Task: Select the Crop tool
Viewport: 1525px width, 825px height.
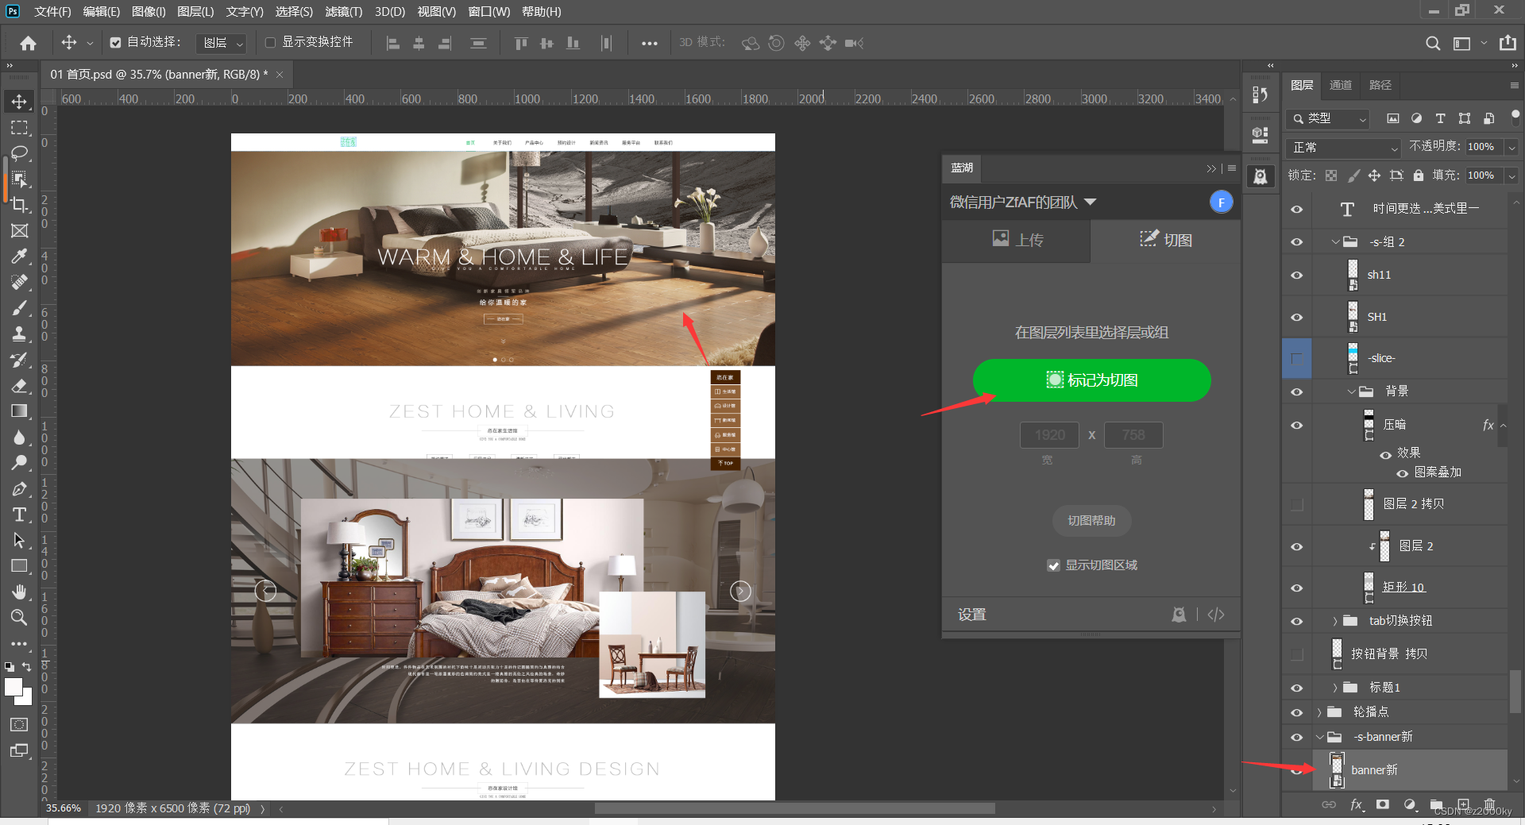Action: [x=19, y=204]
